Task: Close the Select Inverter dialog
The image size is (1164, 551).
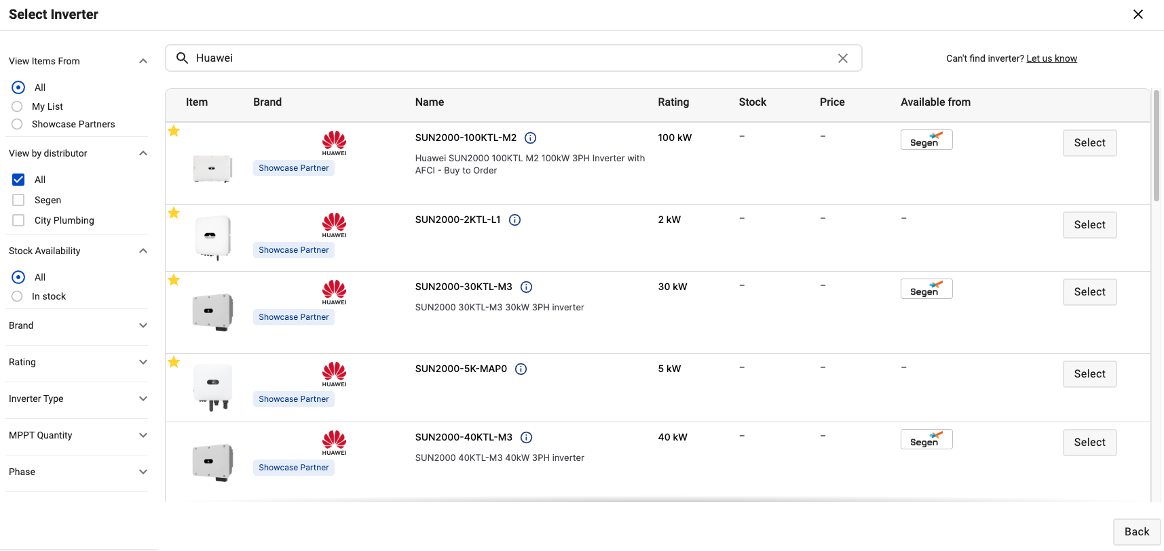Action: [1138, 14]
